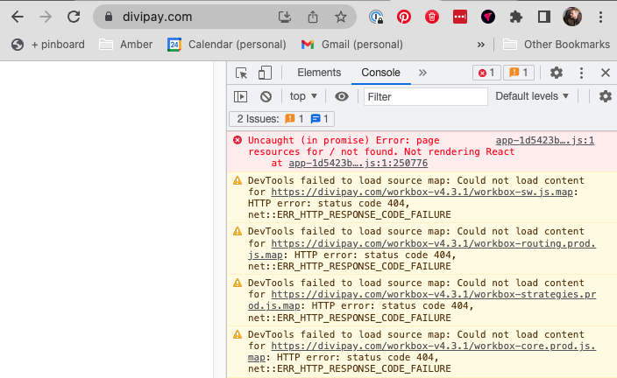Click the red error count badge
This screenshot has height=378, width=617.
pyautogui.click(x=486, y=73)
